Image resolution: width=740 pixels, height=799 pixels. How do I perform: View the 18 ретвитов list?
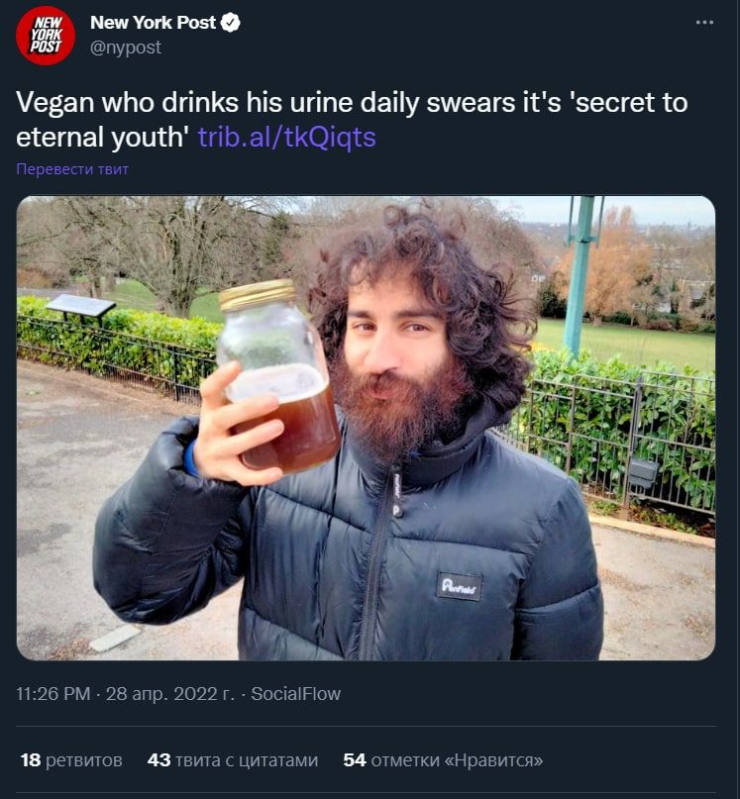(71, 760)
